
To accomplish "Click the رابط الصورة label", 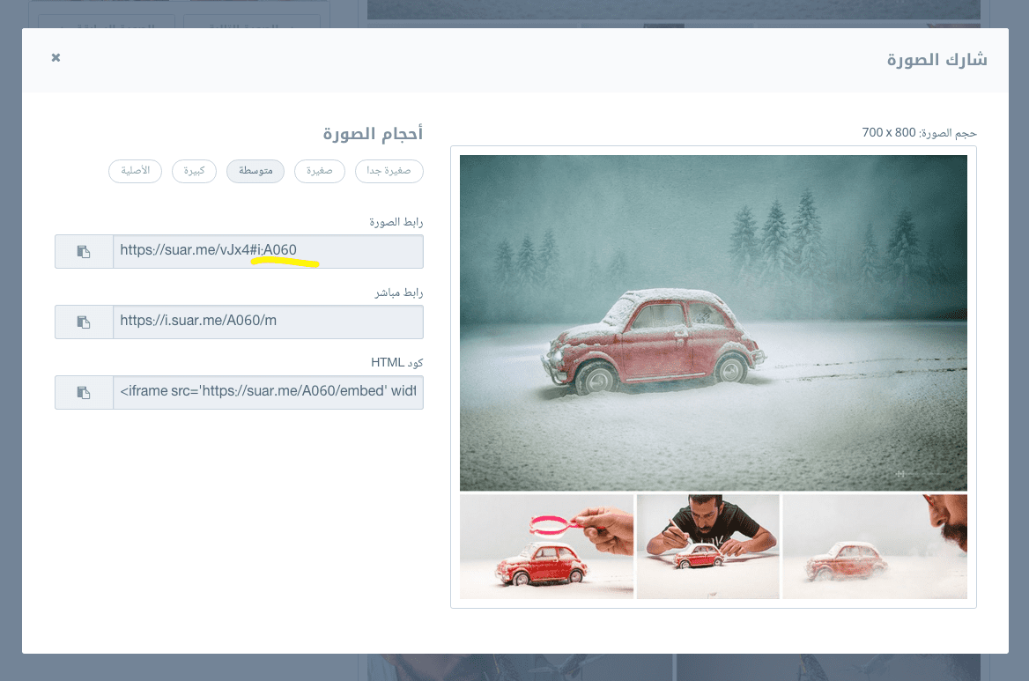I will coord(396,222).
